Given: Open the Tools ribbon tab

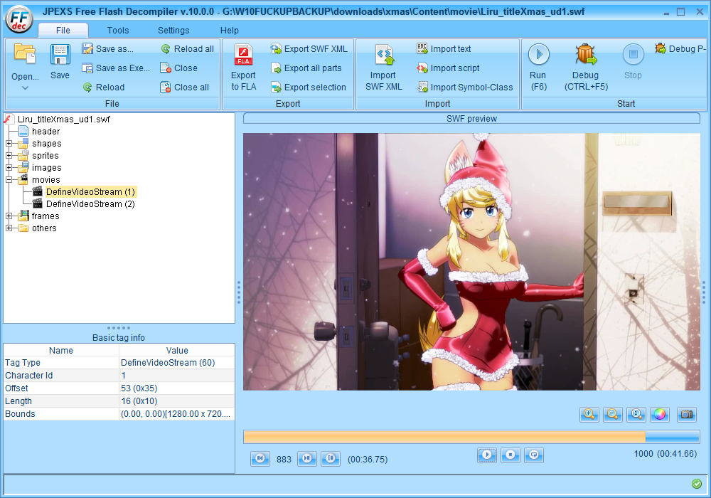Looking at the screenshot, I should pyautogui.click(x=118, y=31).
